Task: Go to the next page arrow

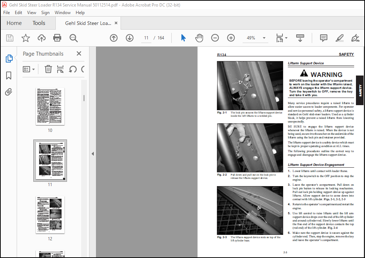Action: pos(130,38)
